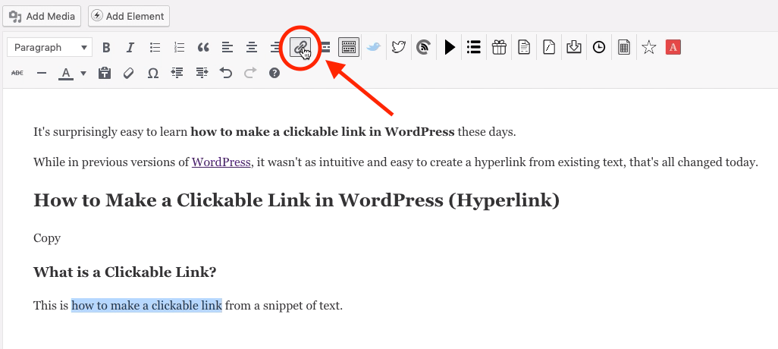Click the outlined Twitter bird icon
778x349 pixels.
[398, 48]
